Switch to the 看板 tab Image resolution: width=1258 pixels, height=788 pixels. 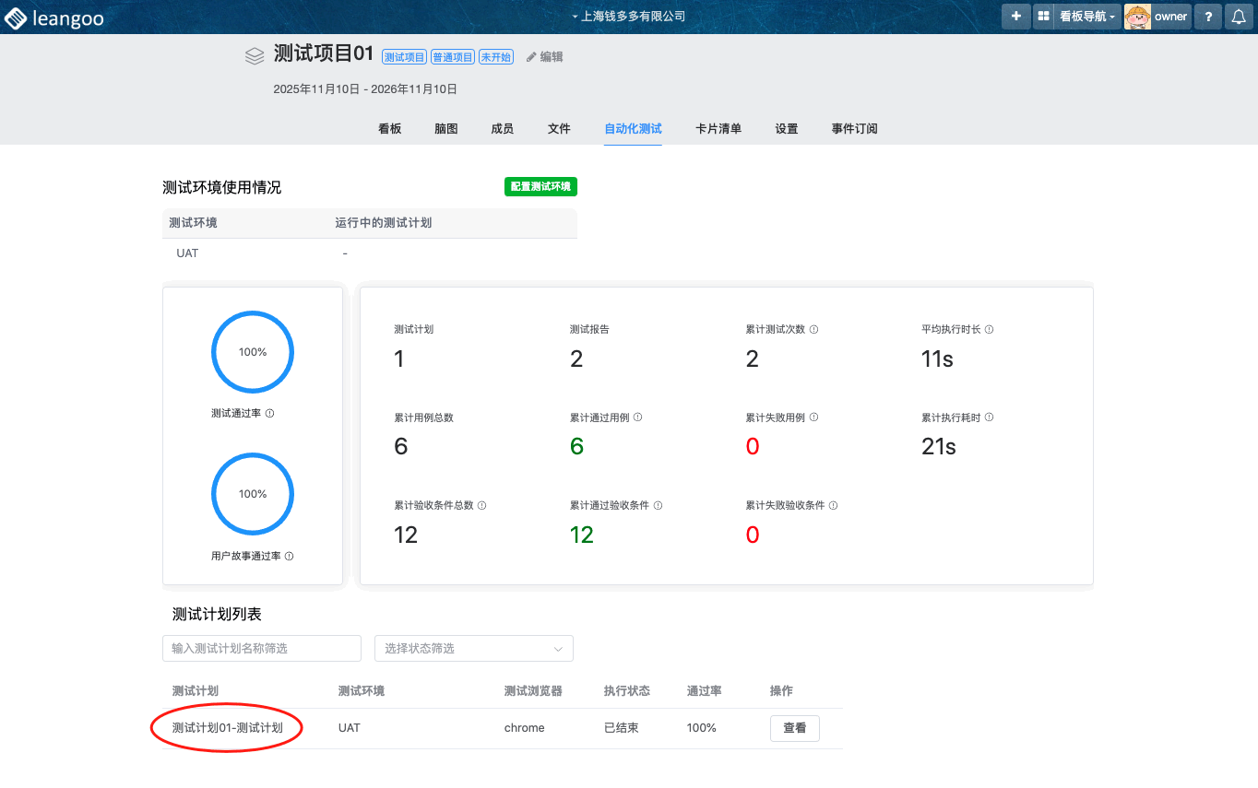click(x=389, y=129)
